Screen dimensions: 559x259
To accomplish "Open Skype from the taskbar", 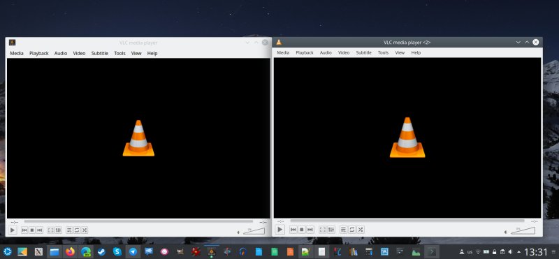I will coord(117,252).
